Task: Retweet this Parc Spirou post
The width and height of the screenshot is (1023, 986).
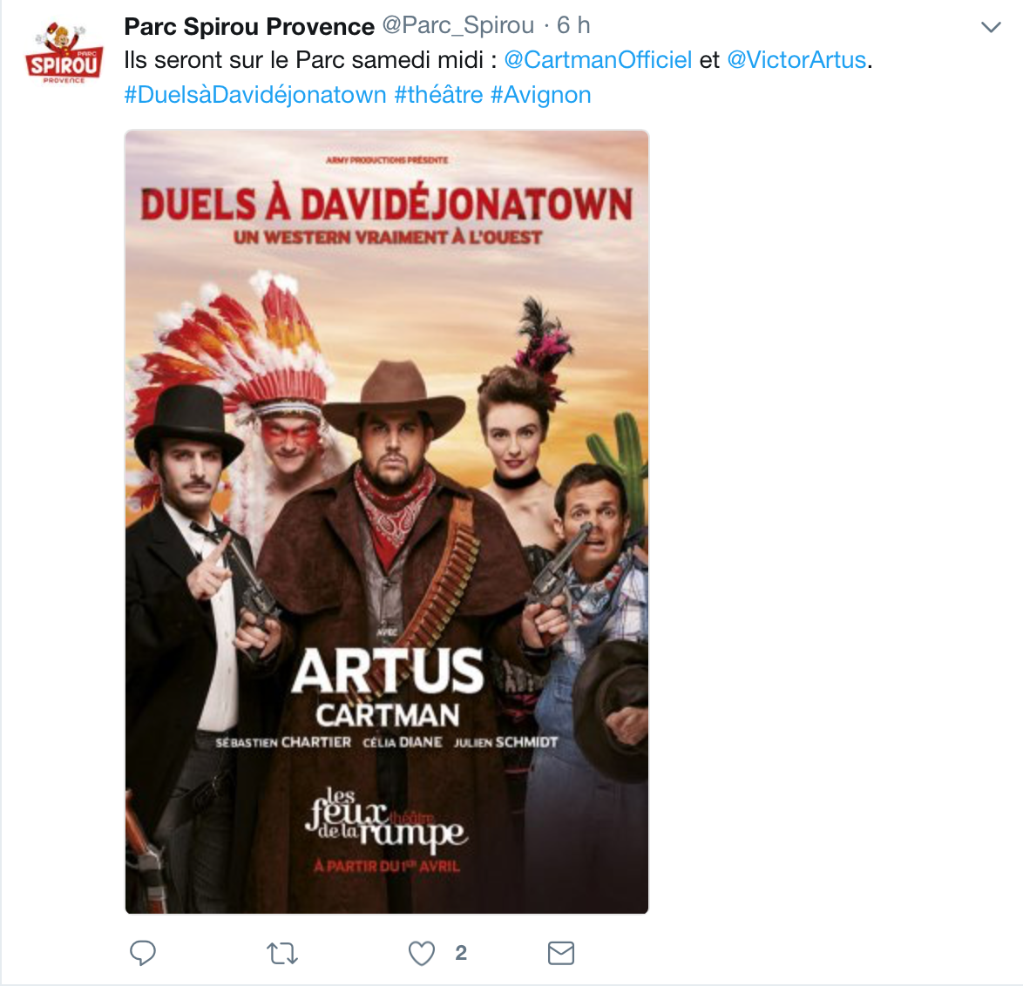Action: tap(282, 954)
